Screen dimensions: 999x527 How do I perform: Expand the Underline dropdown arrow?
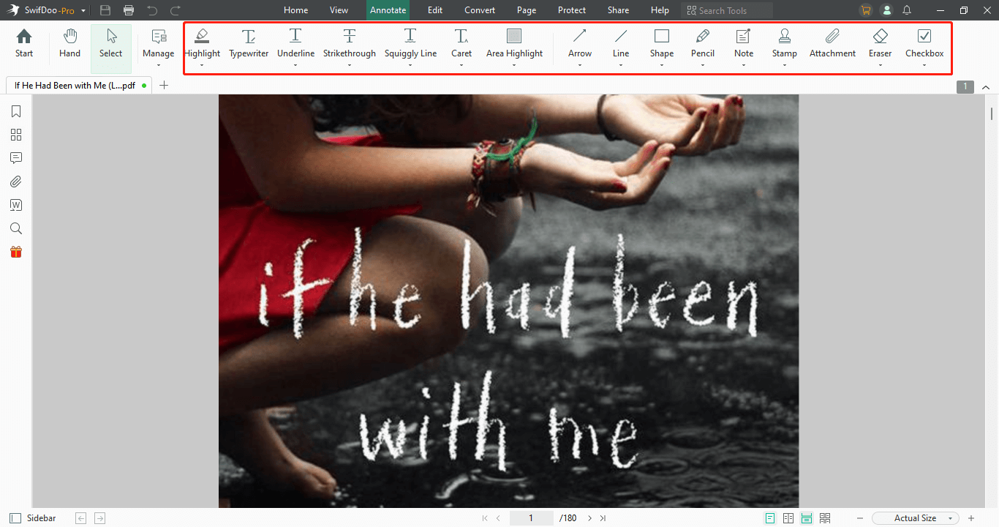point(295,65)
